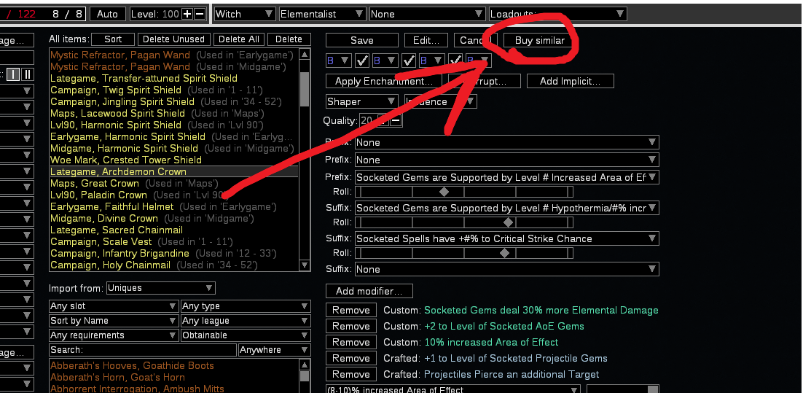
Task: Open the Import from Uniques dropdown
Action: (160, 288)
